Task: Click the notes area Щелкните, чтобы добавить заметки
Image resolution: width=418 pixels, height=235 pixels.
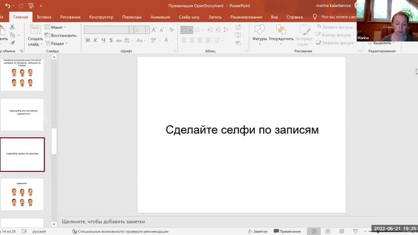Action: coord(103,221)
